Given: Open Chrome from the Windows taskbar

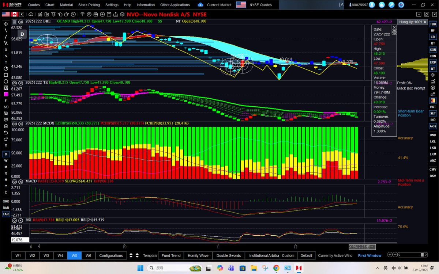Looking at the screenshot, I should [276, 268].
